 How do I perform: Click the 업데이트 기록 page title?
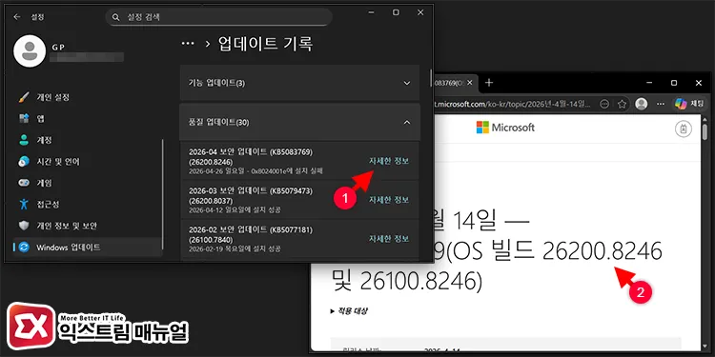[x=265, y=44]
